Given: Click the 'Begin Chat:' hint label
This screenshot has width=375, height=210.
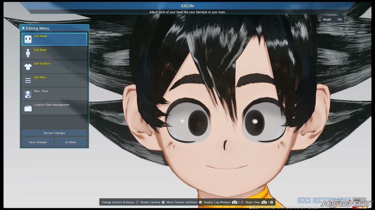Looking at the screenshot, I should (253, 202).
